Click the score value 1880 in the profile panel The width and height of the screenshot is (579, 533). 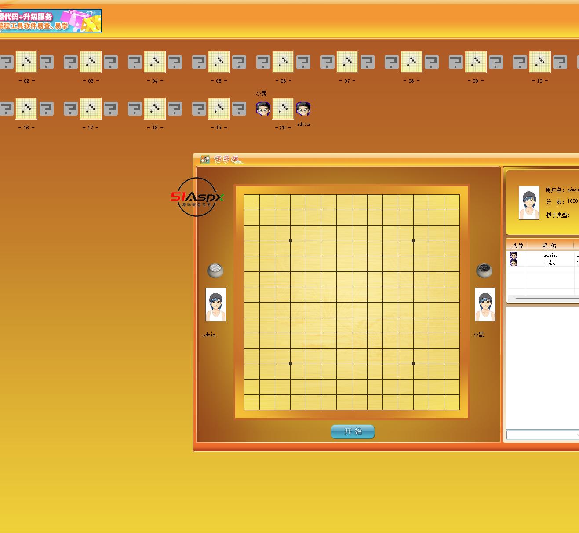572,201
